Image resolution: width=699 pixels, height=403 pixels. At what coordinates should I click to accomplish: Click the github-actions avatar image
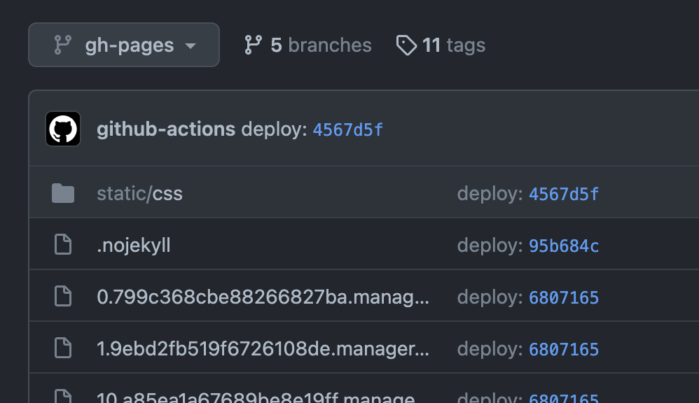coord(63,129)
